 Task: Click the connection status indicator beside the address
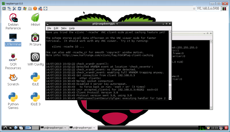point(194,9)
